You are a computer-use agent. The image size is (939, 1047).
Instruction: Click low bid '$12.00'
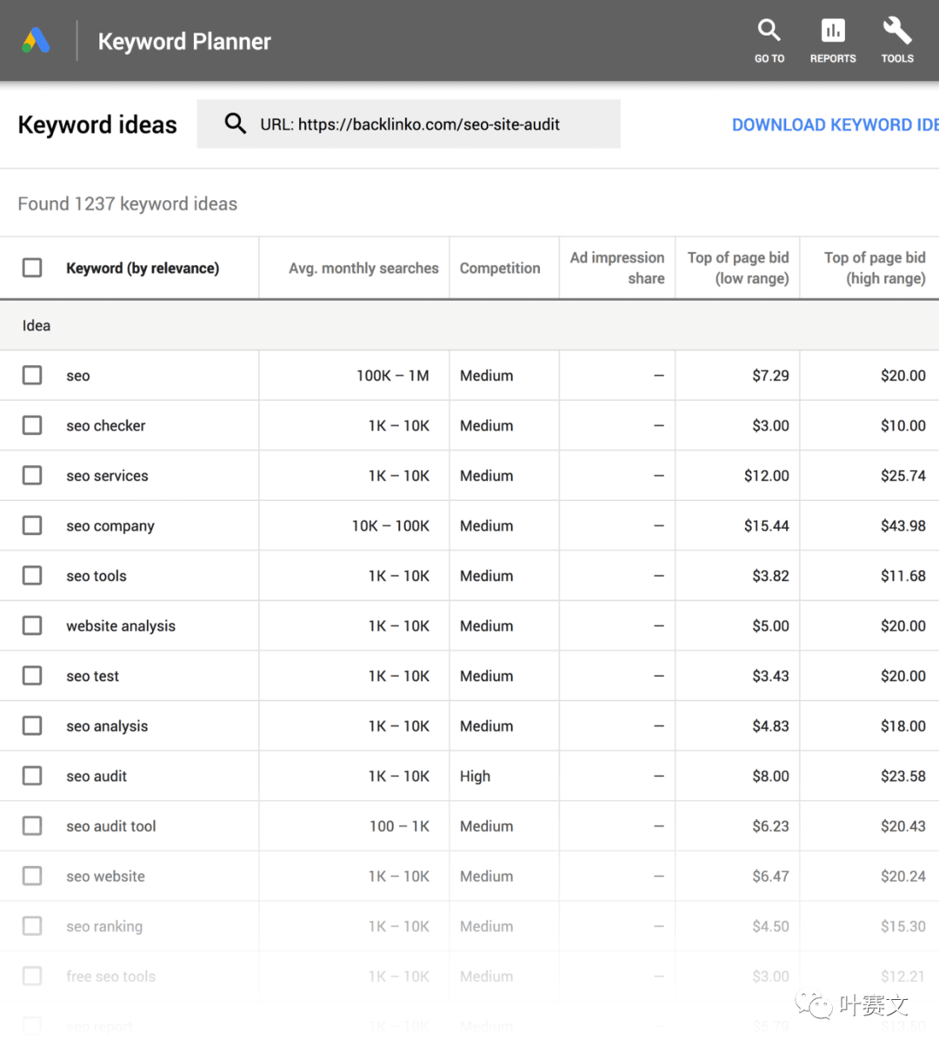[x=766, y=476]
